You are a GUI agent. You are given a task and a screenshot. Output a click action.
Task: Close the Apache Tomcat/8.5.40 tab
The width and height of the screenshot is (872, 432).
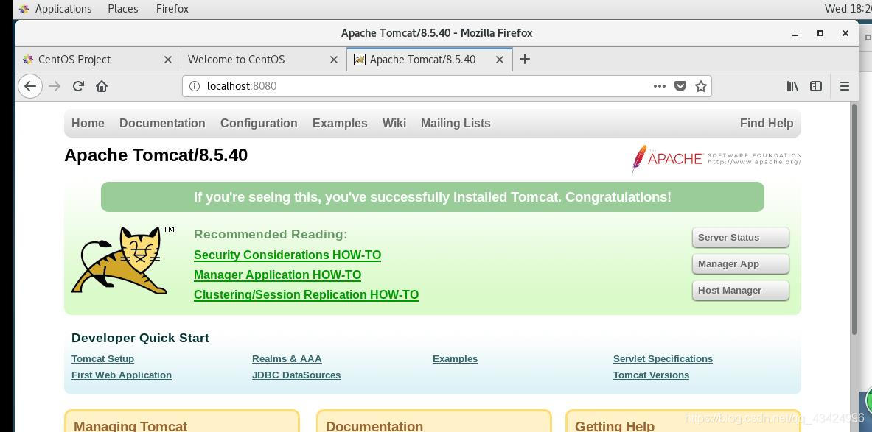click(500, 60)
